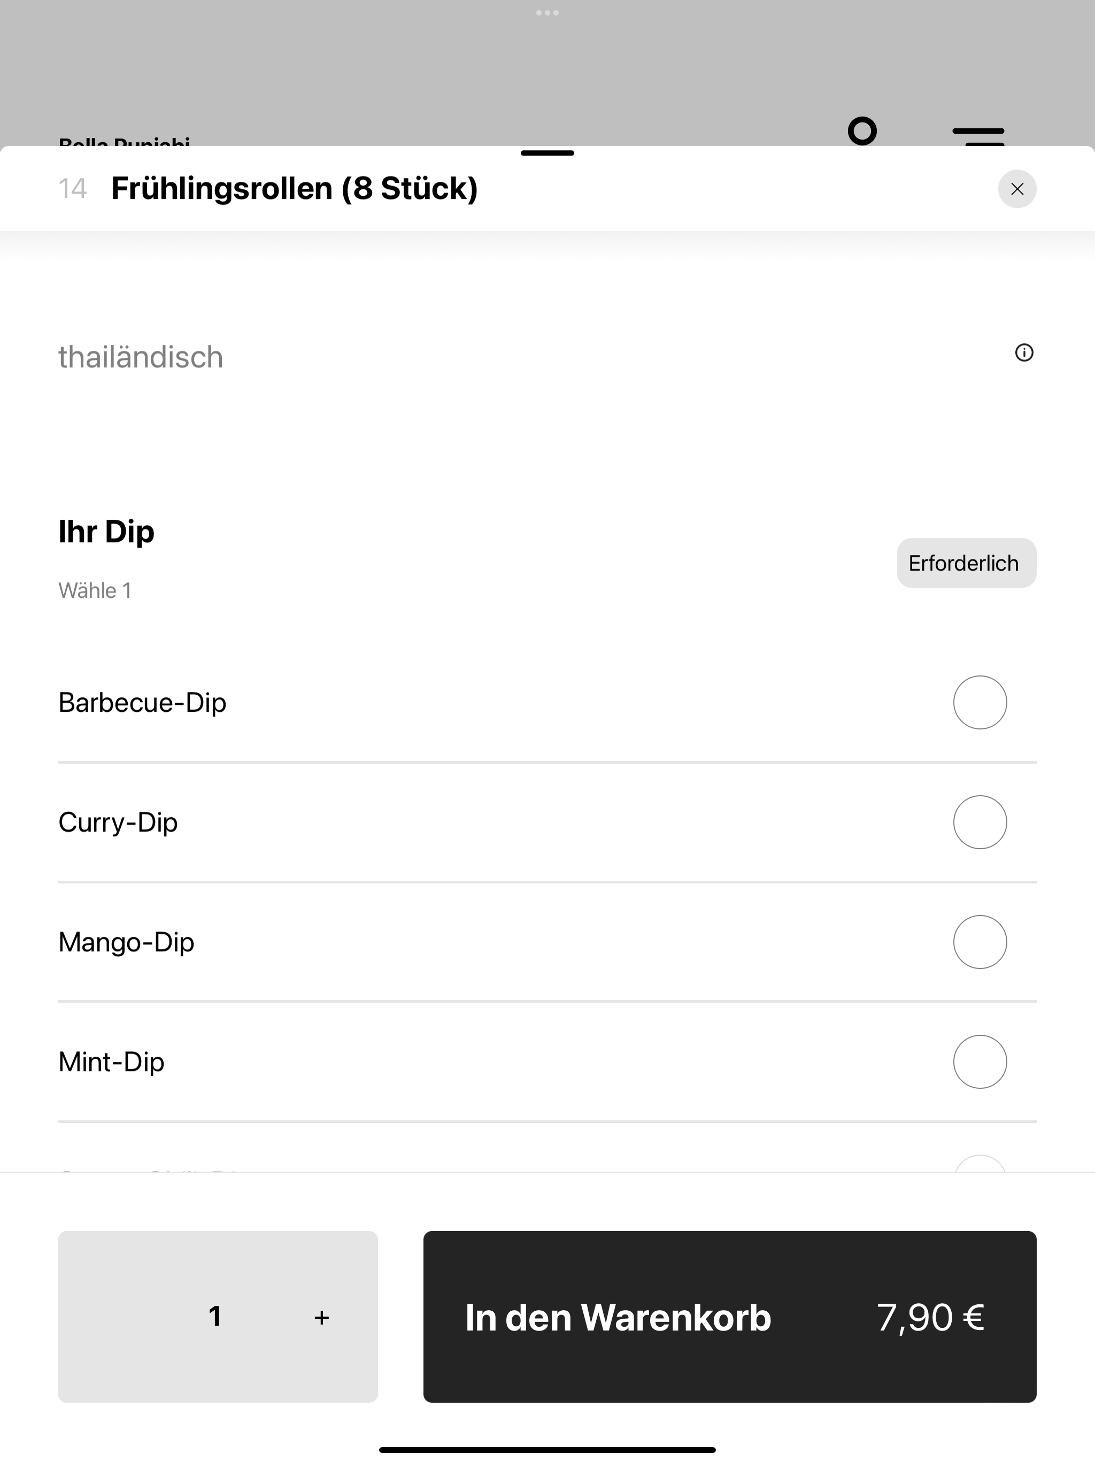Pick the Mango-Dip radio option
Viewport: 1095px width, 1461px height.
click(980, 941)
